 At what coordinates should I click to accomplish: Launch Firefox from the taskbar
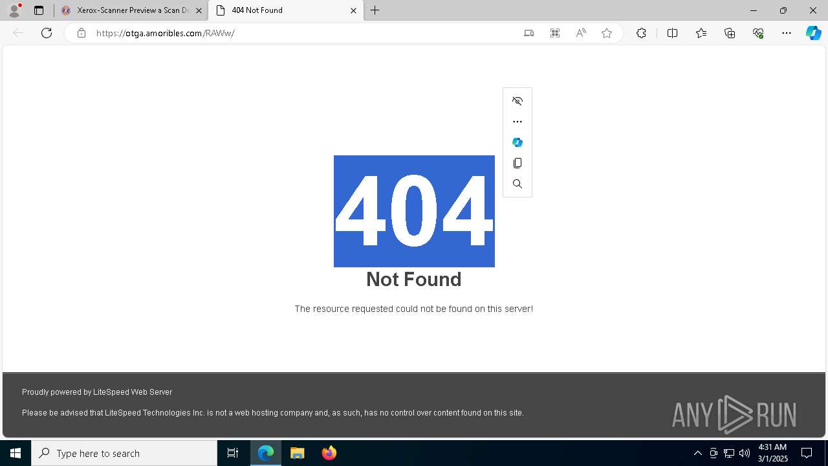pos(329,453)
